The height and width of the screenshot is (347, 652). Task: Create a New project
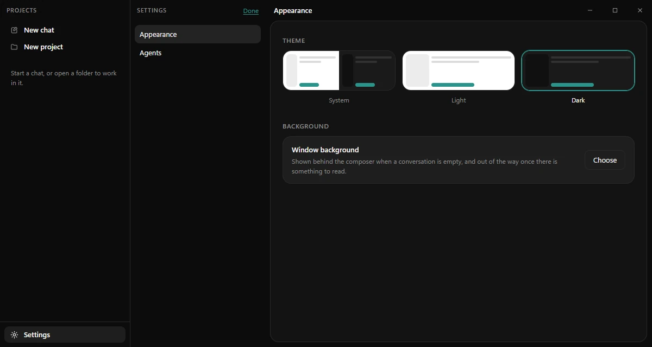tap(65, 47)
